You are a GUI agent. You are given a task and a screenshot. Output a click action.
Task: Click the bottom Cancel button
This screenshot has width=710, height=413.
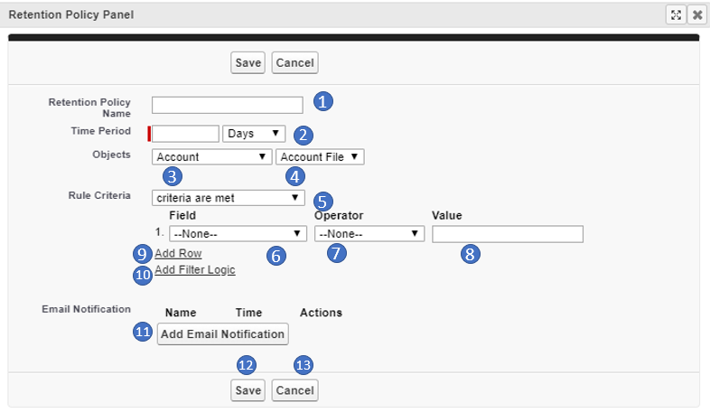[x=294, y=390]
